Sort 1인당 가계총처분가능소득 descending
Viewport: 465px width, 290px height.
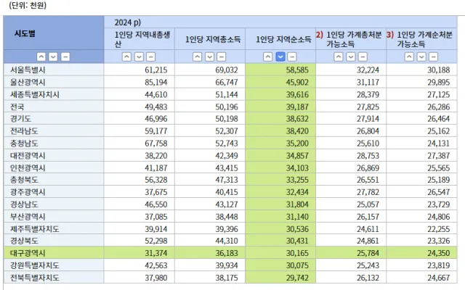click(x=350, y=57)
